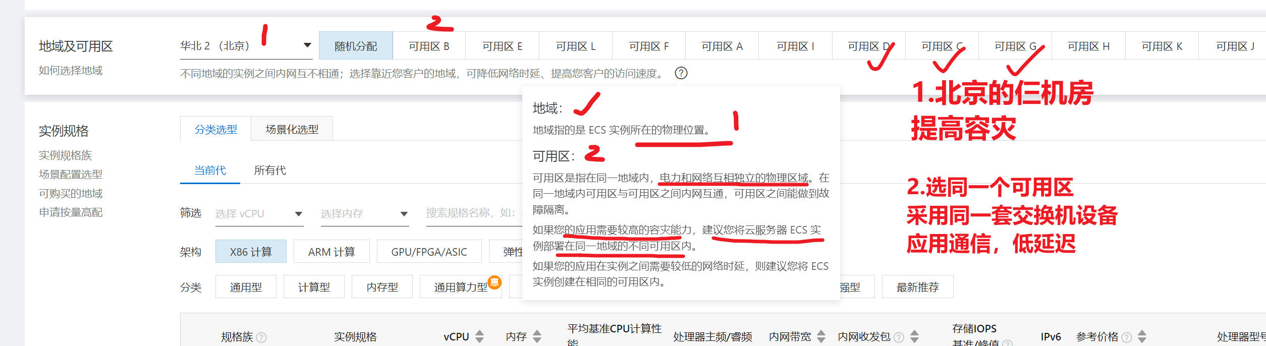Switch to the 场景化选型 tab

pyautogui.click(x=292, y=129)
